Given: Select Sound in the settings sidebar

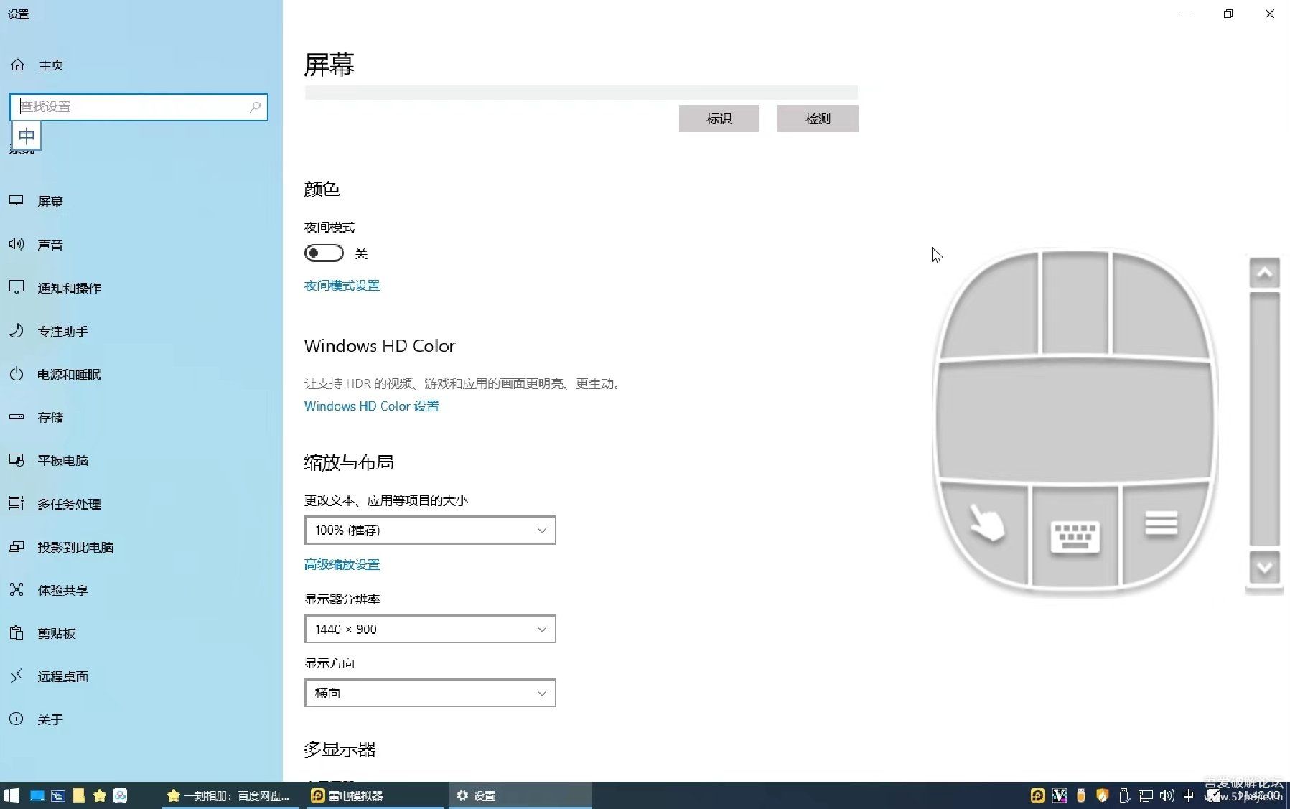Looking at the screenshot, I should 50,245.
